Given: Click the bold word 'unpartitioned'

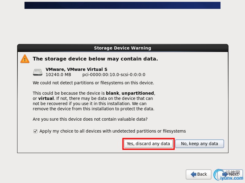Looking at the screenshot, I should (138, 93).
